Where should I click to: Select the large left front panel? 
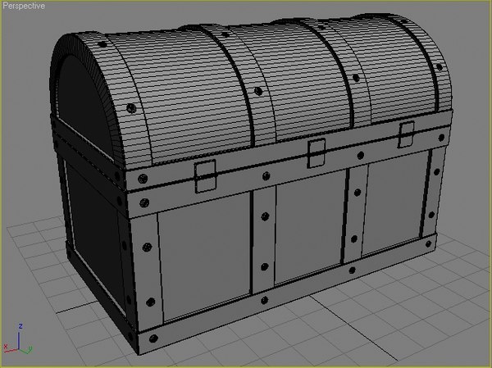coord(205,256)
